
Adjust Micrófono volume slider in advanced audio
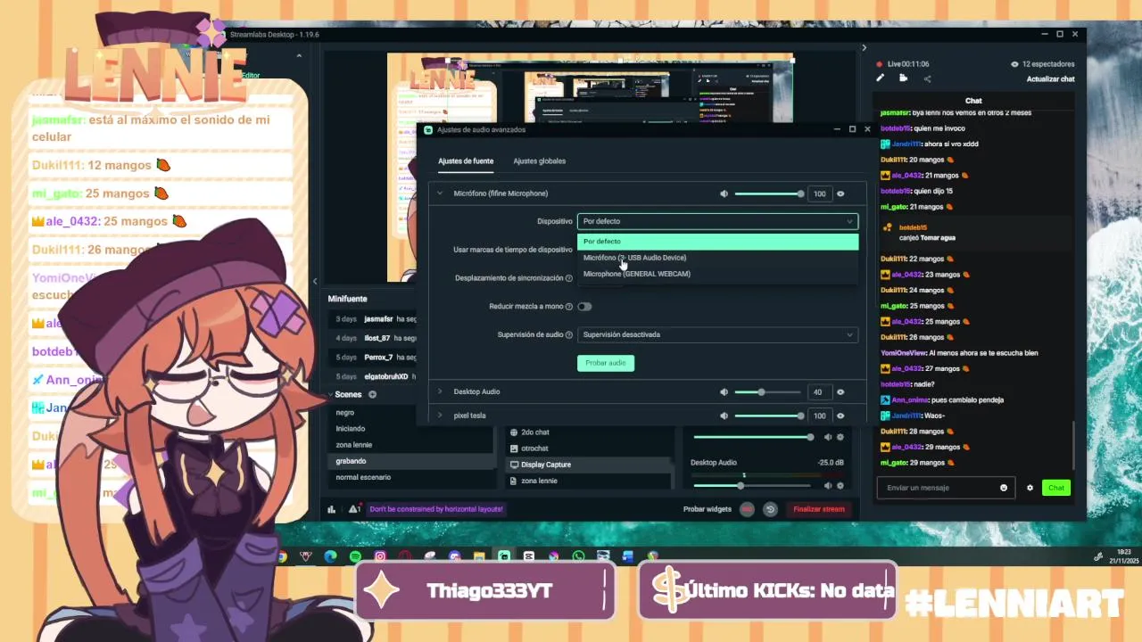click(768, 193)
